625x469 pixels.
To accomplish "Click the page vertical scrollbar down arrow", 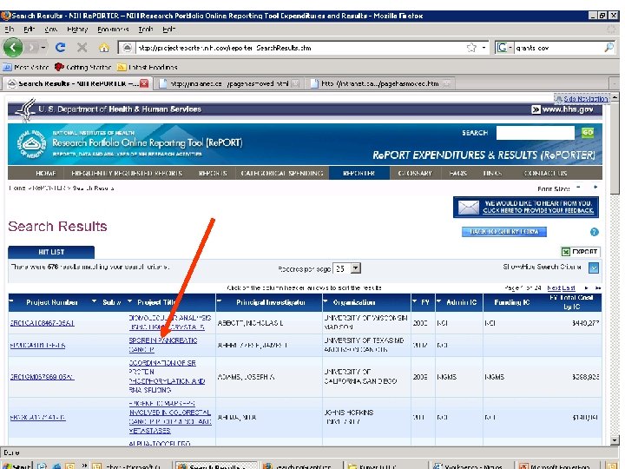I will 615,440.
